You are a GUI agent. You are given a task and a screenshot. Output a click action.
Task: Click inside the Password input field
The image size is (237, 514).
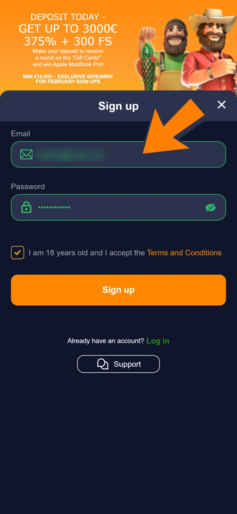click(121, 207)
